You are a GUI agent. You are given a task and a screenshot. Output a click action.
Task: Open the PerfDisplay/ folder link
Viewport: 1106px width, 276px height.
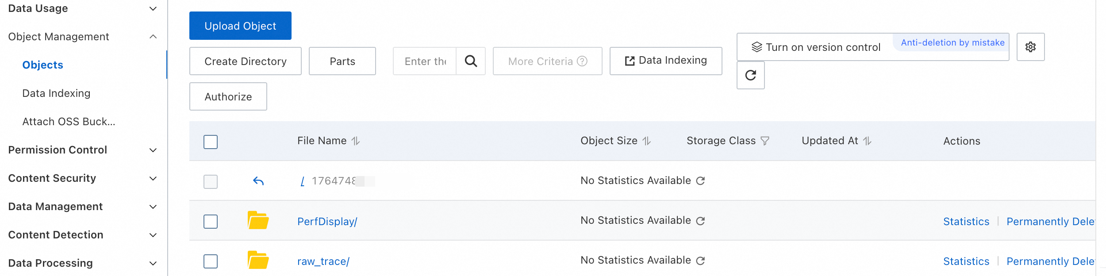point(327,222)
